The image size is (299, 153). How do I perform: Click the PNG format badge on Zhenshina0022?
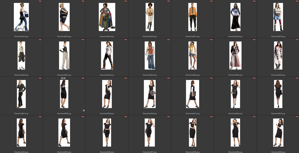126,40
